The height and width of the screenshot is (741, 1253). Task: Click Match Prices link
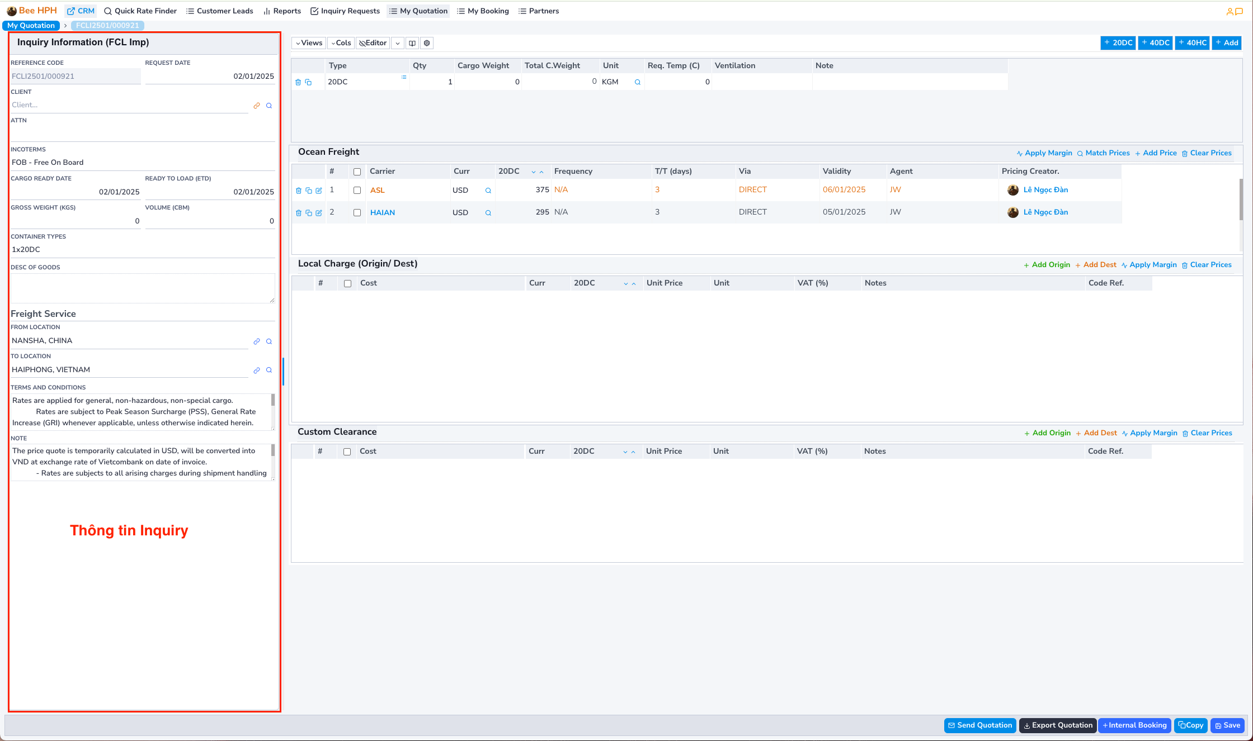click(x=1103, y=153)
